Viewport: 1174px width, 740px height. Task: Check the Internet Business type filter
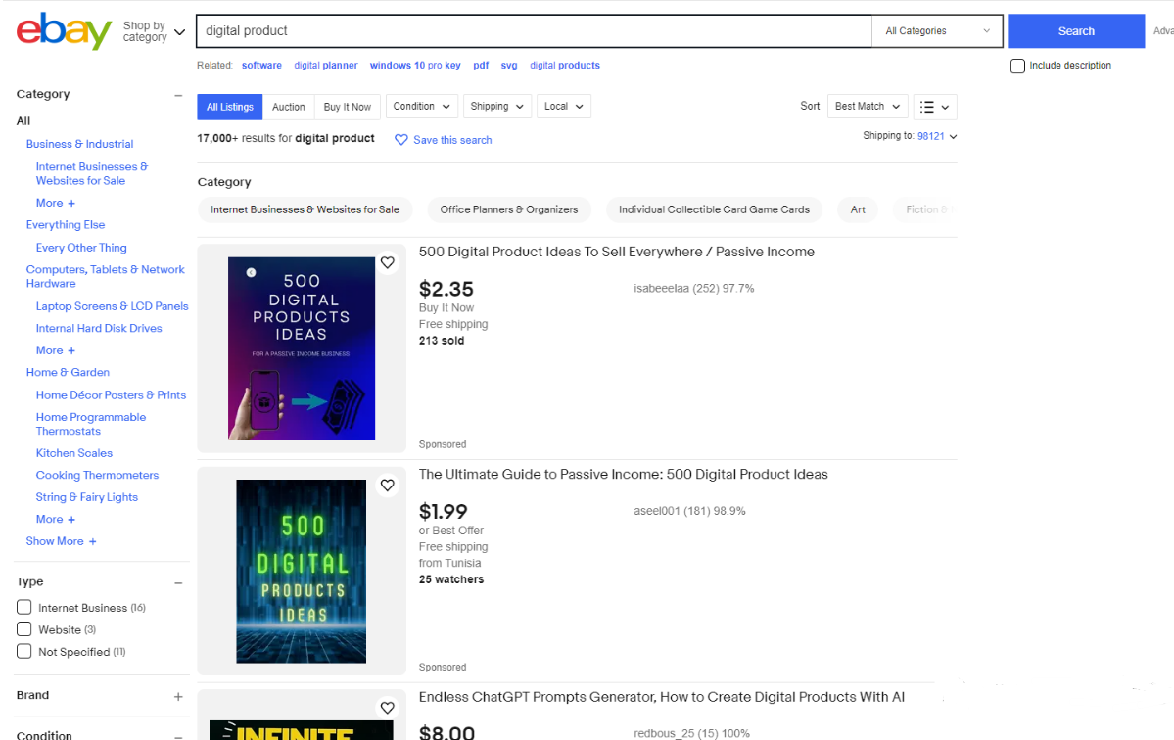click(x=24, y=608)
